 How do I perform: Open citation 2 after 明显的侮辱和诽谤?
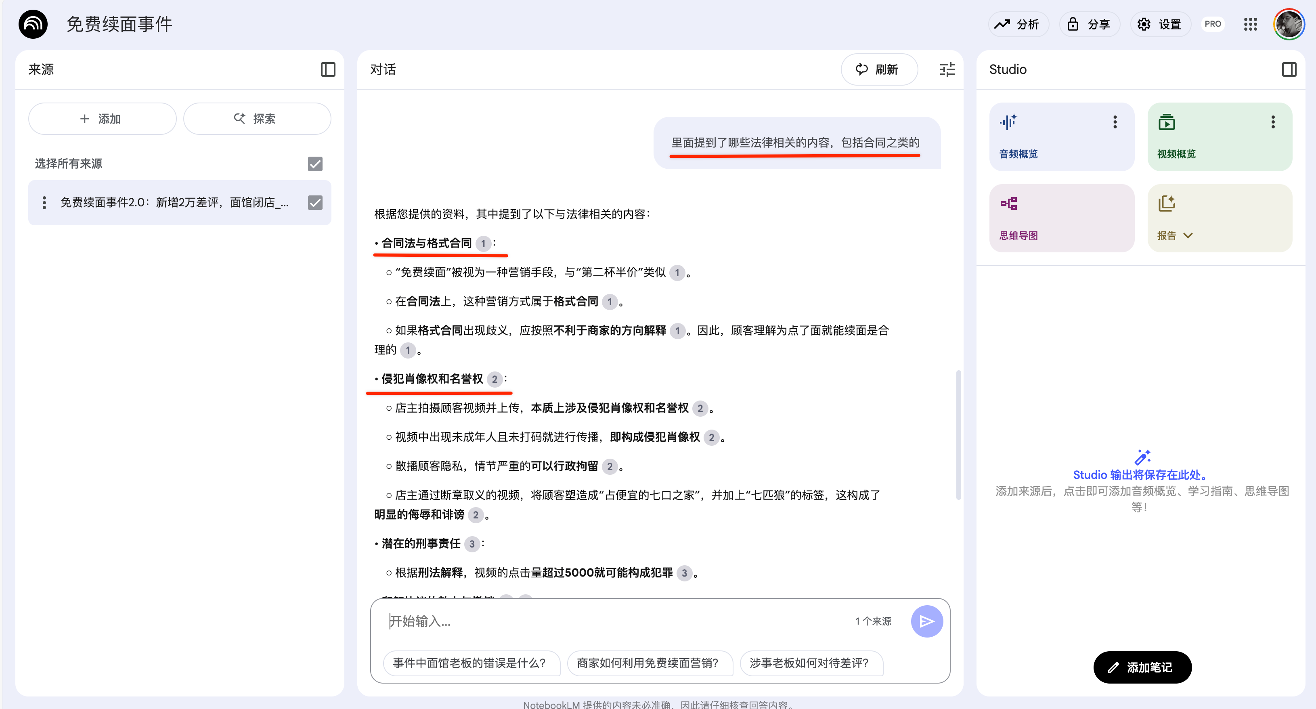point(475,515)
